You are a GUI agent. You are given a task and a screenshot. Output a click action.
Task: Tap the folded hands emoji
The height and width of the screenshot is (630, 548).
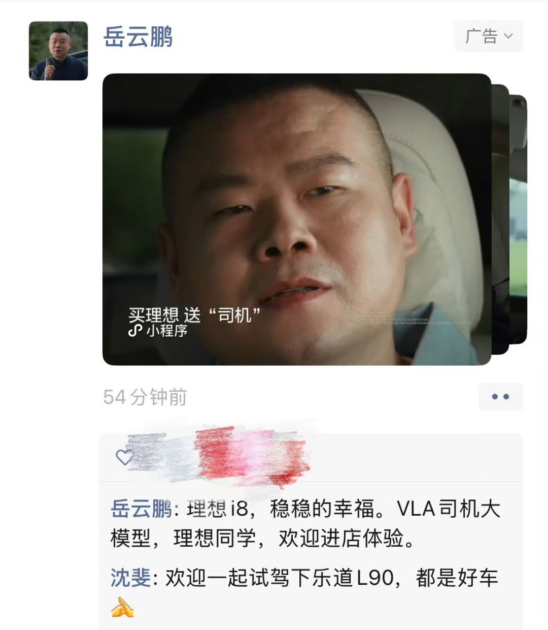click(122, 608)
